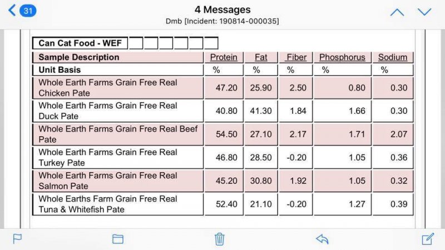Tap the back arrow to the inbox
Image resolution: width=445 pixels, height=250 pixels.
coord(12,11)
